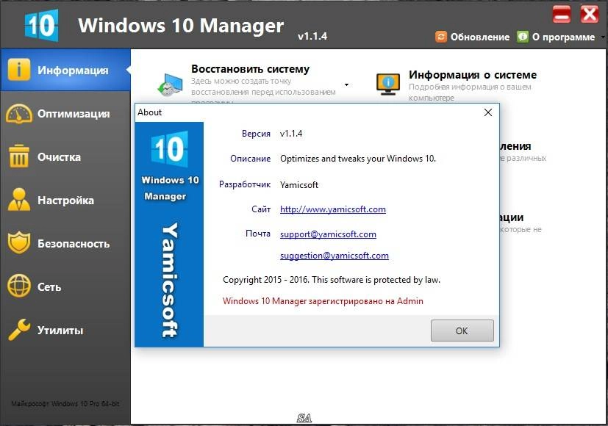Screen dimensions: 608x426
Task: Click the Очистка trash can icon
Action: coord(18,156)
